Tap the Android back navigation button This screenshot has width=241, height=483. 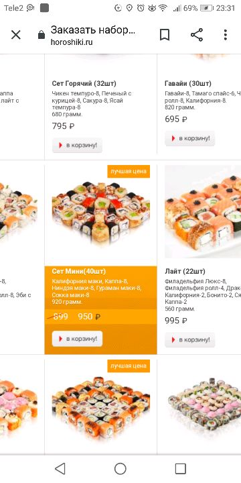pos(60,468)
